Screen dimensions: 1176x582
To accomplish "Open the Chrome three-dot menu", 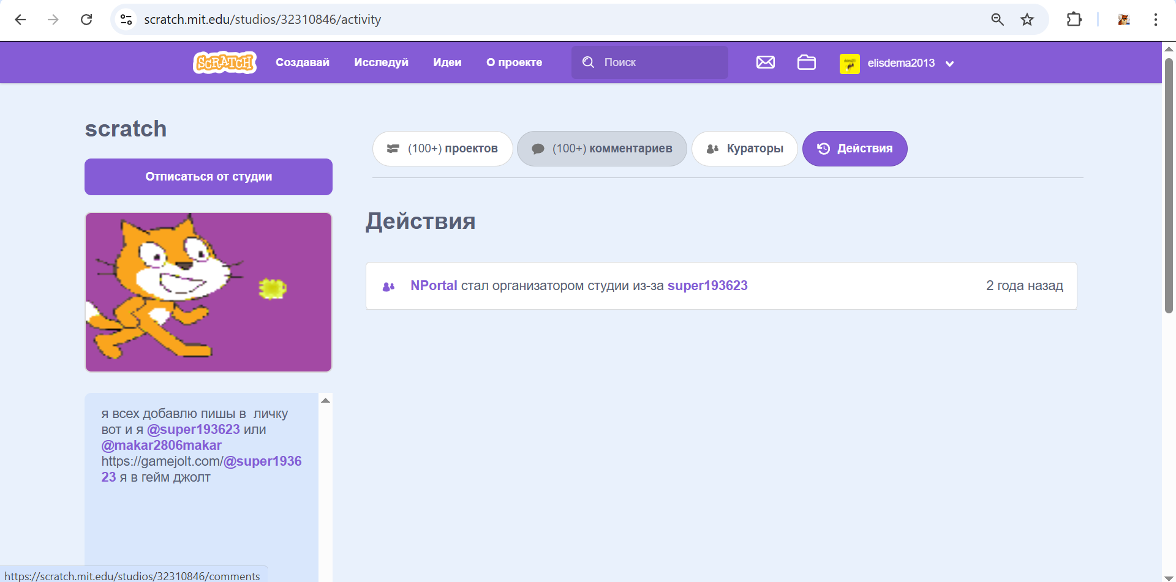I will (1155, 20).
